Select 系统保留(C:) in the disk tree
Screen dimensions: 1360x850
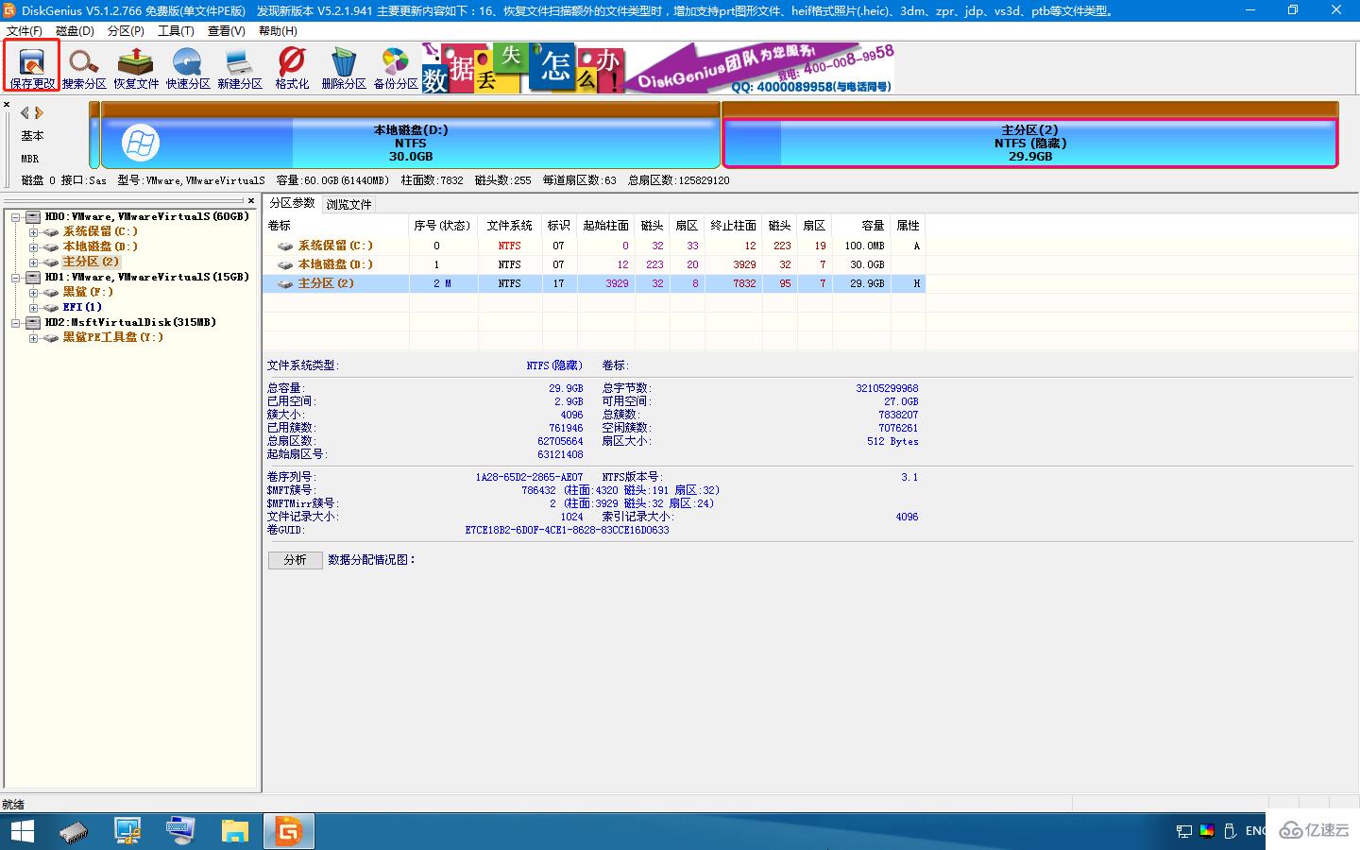click(100, 231)
